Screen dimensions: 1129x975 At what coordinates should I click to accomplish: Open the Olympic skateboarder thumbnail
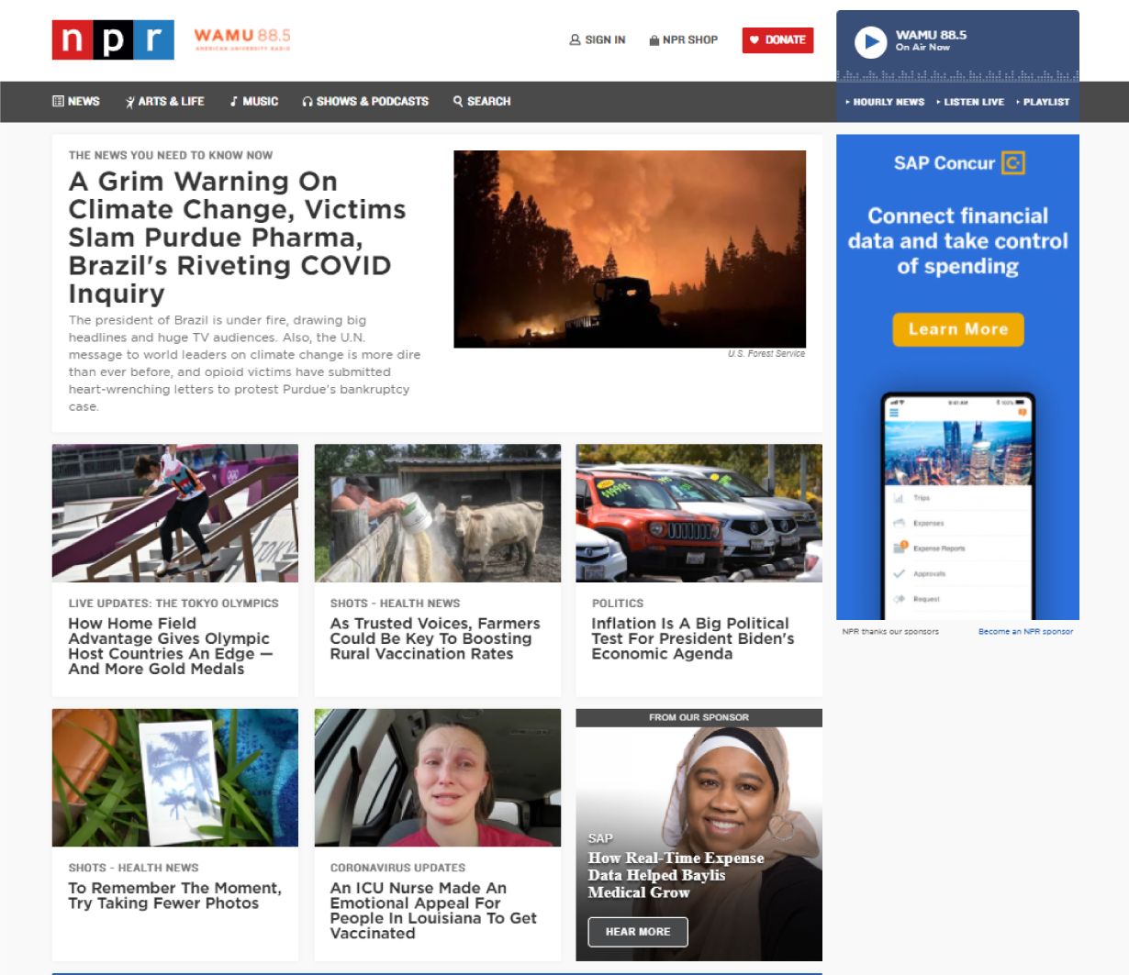(175, 513)
